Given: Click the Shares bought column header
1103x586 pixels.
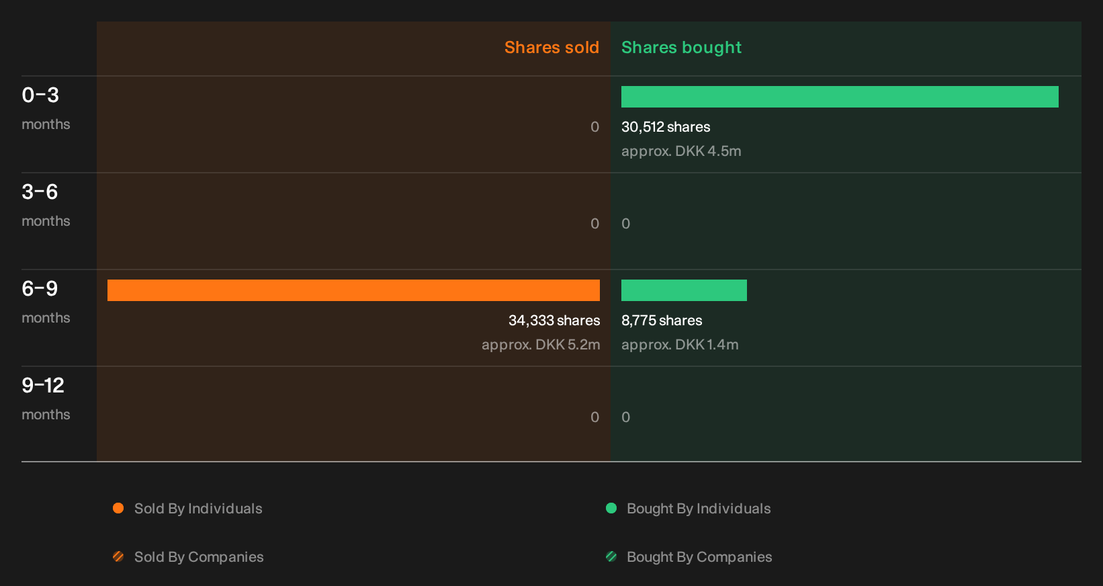Looking at the screenshot, I should pos(681,48).
